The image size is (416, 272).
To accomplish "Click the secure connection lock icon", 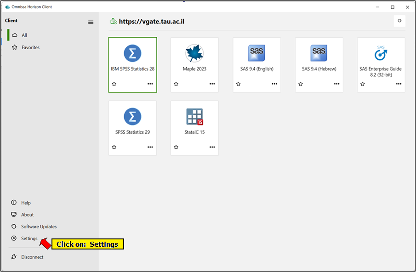I will 114,21.
